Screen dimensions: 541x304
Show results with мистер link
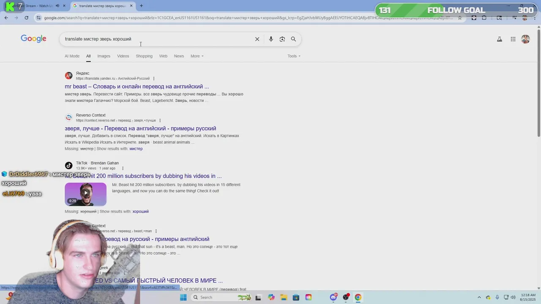136,149
